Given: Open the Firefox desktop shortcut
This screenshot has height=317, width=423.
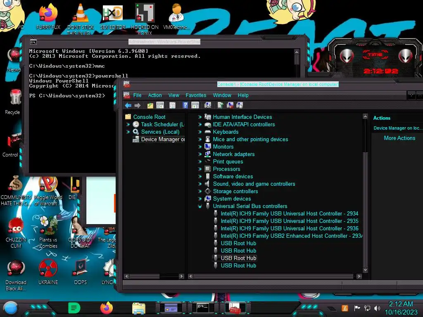Looking at the screenshot, I should click(x=48, y=17).
